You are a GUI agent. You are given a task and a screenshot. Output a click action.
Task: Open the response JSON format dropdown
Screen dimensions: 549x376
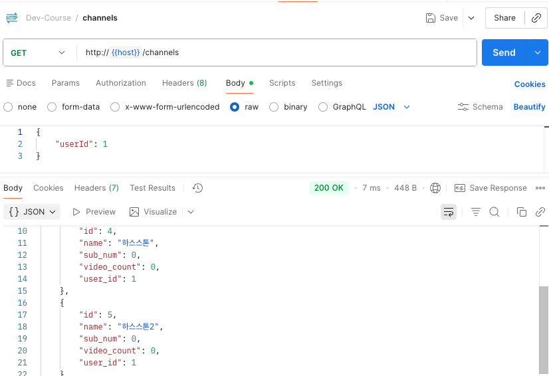pyautogui.click(x=32, y=212)
